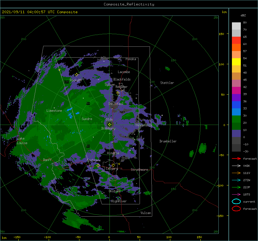Image resolution: width=258 pixels, height=241 pixels.
Task: Click the Composite_Reflectivity title
Action: [129, 4]
